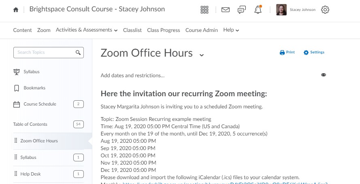Open the Zoom Office Hours Settings

pos(314,52)
